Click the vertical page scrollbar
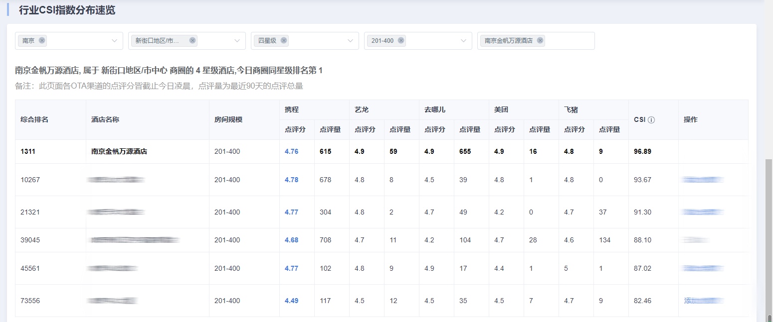773x322 pixels. tap(769, 239)
